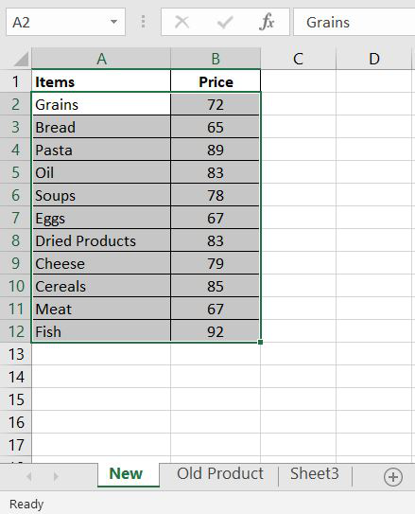This screenshot has width=415, height=514.
Task: Click in the formula bar showing Grains
Action: 354,23
